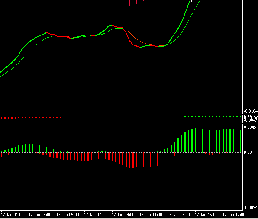Select the 17 Jan 15:00 axis label
Viewport: 258px width, 219px height.
pos(206,215)
